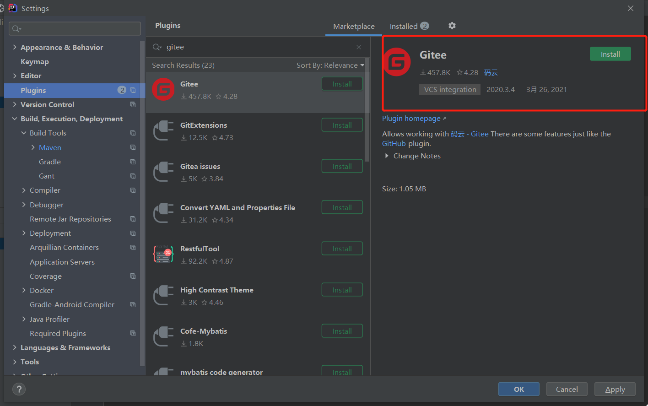Open the Sort By: Relevance dropdown
Screen dimensions: 648x406
tap(330, 65)
